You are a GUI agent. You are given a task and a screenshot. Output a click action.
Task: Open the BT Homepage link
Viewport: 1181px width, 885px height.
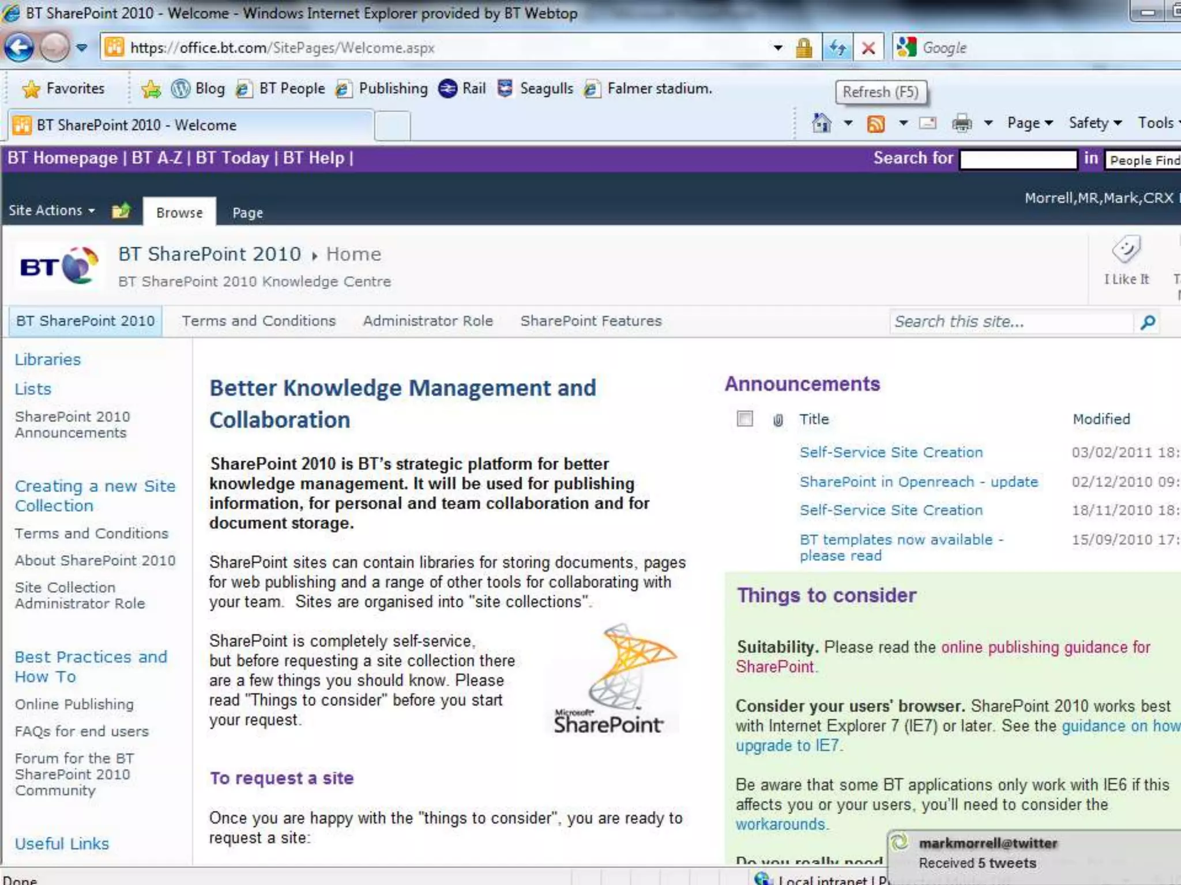click(62, 158)
